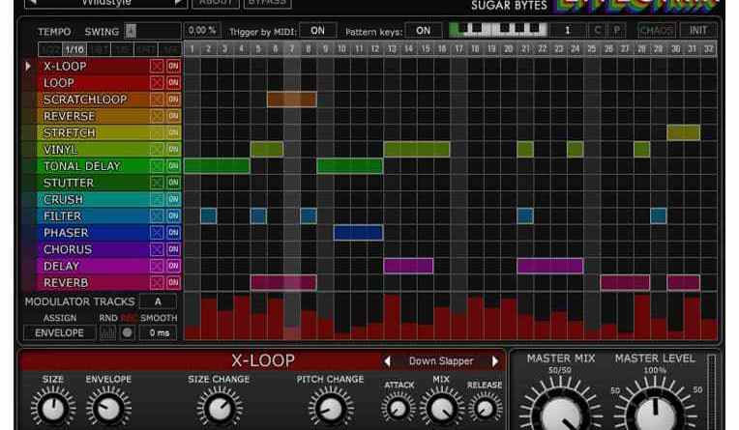Image resolution: width=739 pixels, height=430 pixels.
Task: Click the round REC record button
Action: [x=128, y=333]
